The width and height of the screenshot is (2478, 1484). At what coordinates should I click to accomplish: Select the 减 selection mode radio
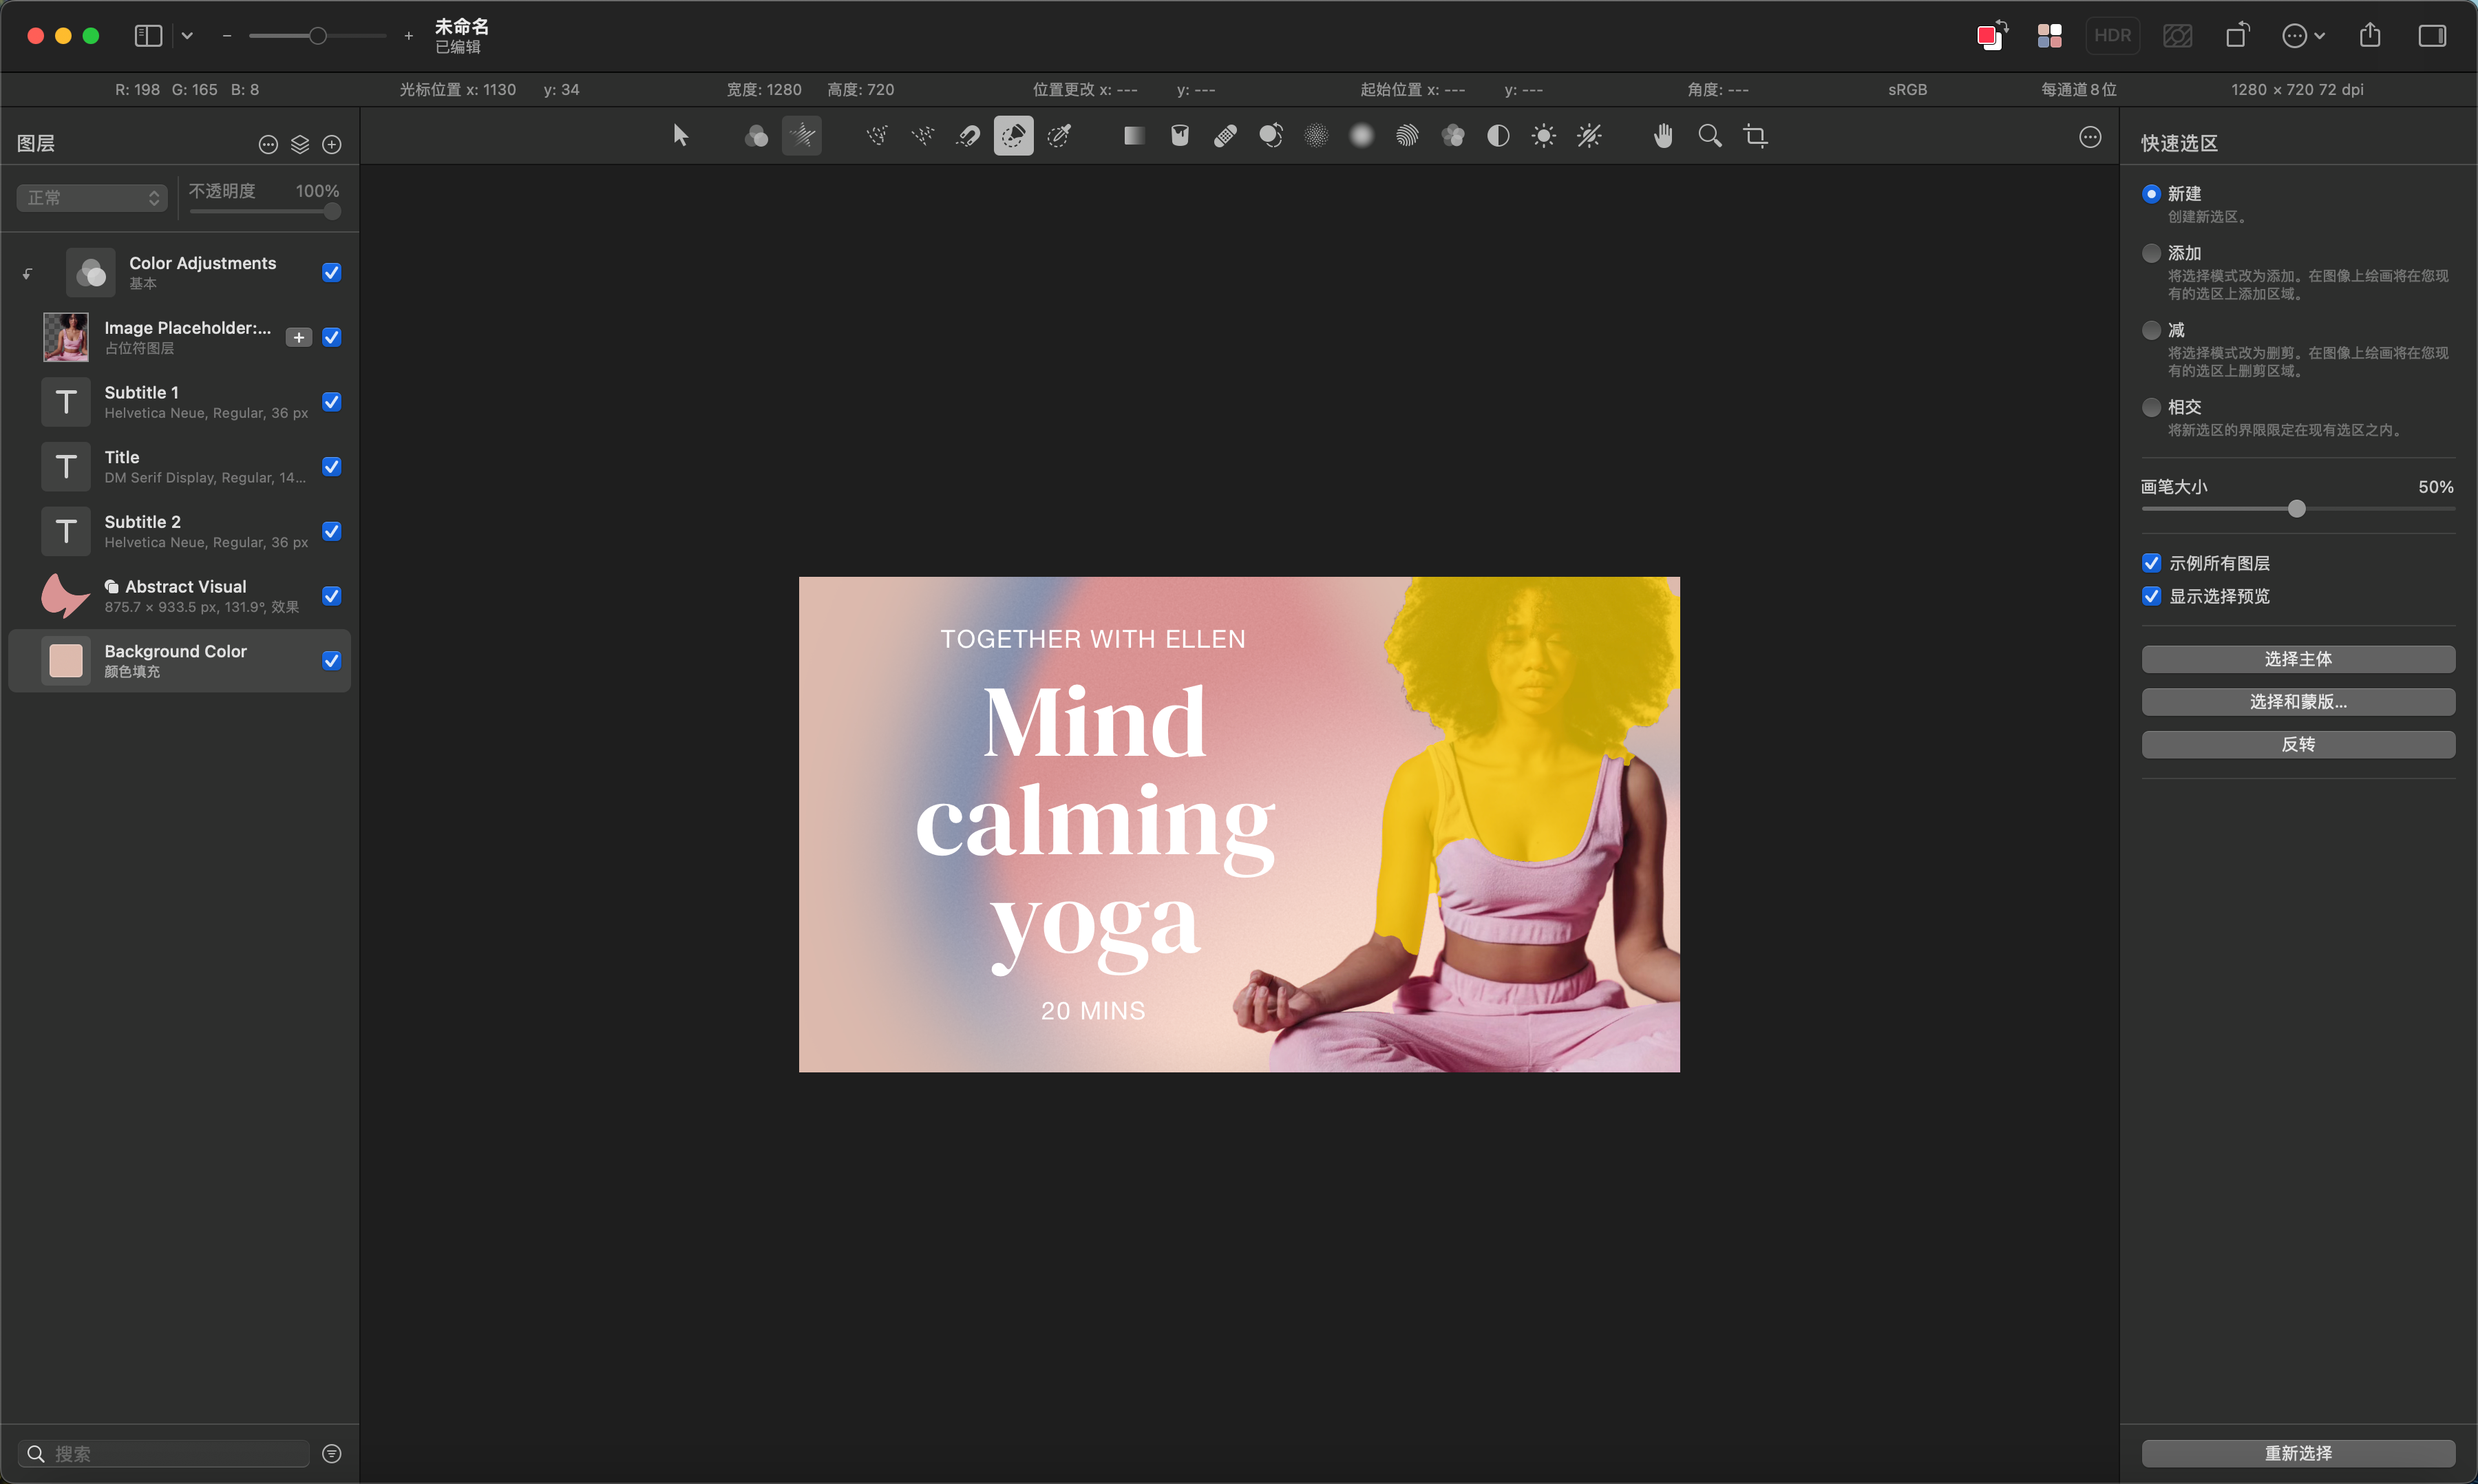2151,330
